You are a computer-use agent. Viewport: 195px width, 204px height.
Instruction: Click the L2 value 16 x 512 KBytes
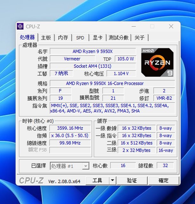point(137,143)
